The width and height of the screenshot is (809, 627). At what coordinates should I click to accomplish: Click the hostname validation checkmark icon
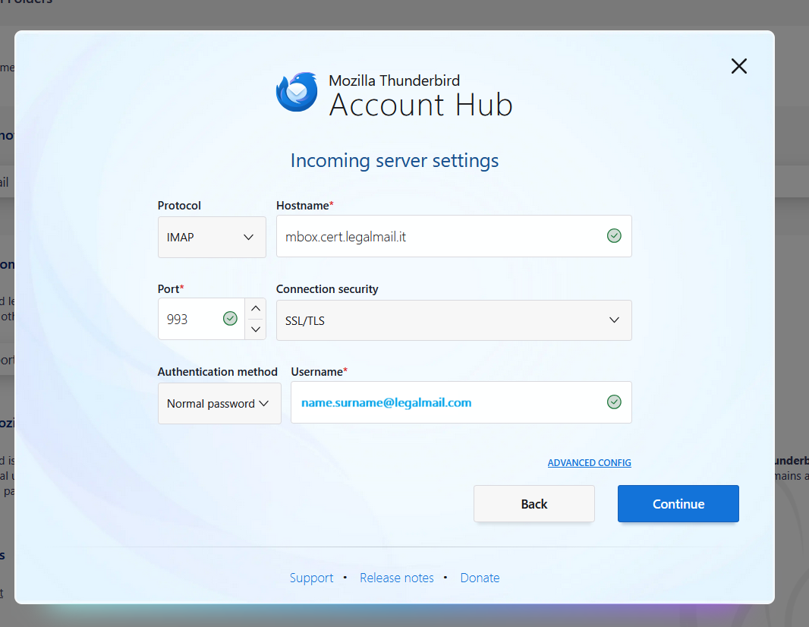[614, 236]
